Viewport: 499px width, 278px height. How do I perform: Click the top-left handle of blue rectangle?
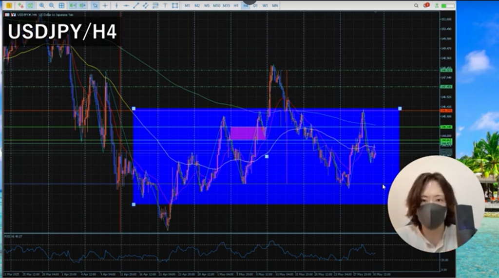click(134, 109)
